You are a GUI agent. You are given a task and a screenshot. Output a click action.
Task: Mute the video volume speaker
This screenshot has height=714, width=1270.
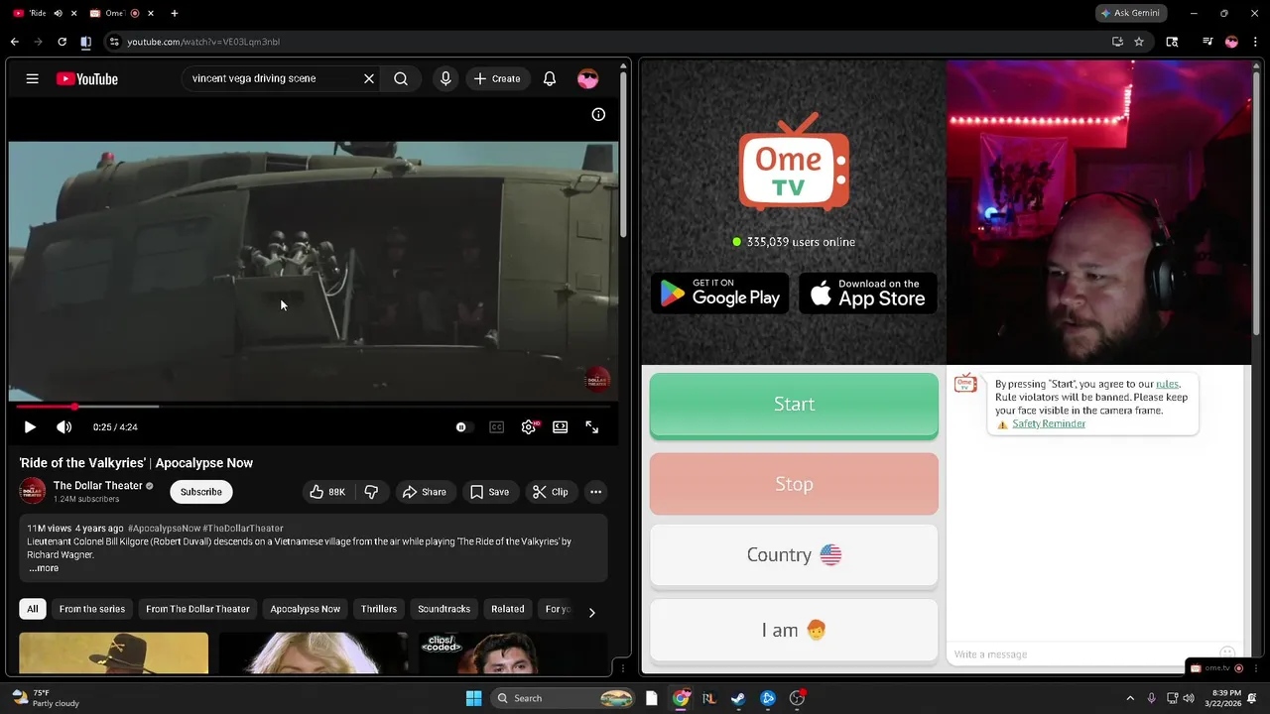coord(63,427)
